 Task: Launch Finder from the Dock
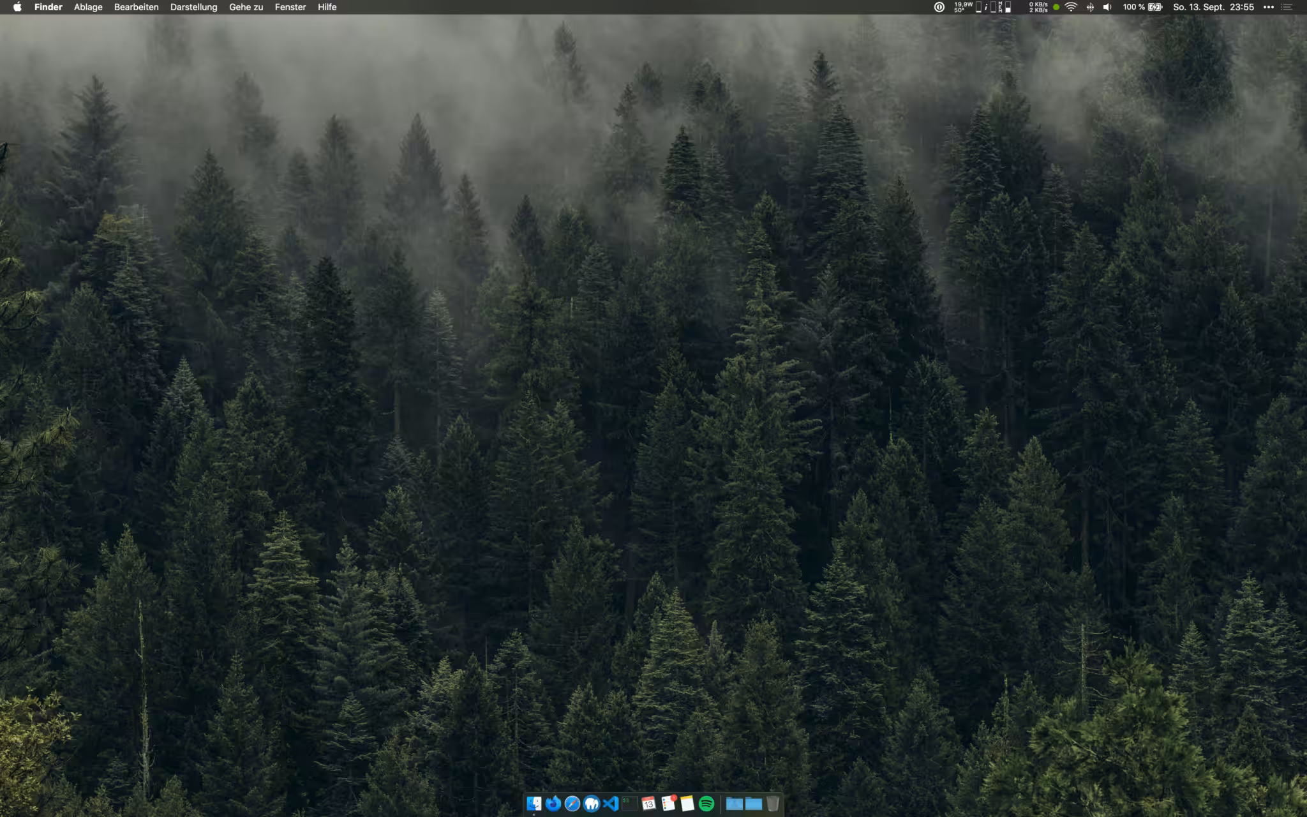[534, 804]
